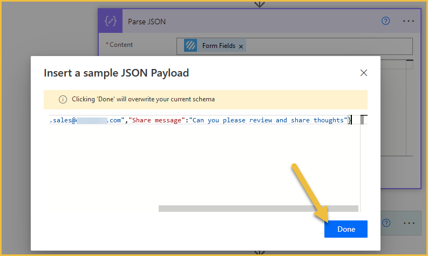Click the Parse JSON curly-braces action icon
Viewport: 428px width, 256px height.
click(x=110, y=21)
